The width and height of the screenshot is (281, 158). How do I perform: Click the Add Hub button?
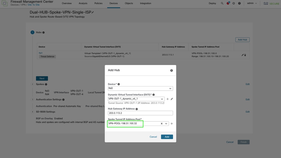[242, 40]
